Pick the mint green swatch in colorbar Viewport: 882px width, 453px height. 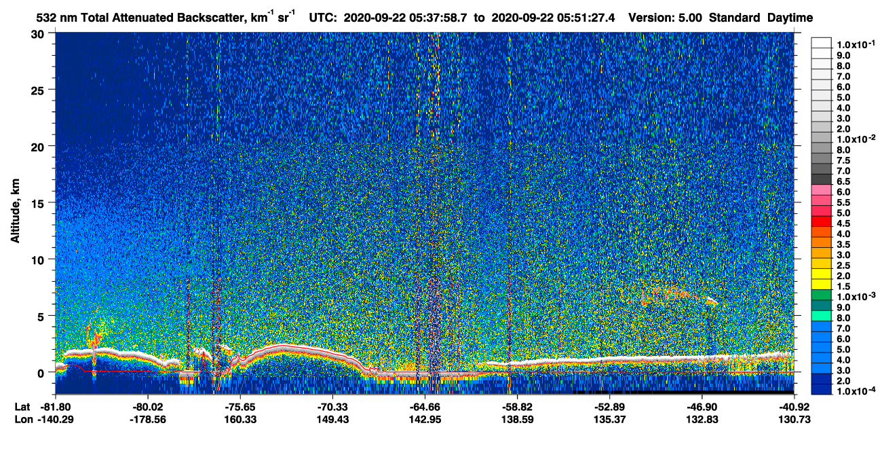point(821,316)
